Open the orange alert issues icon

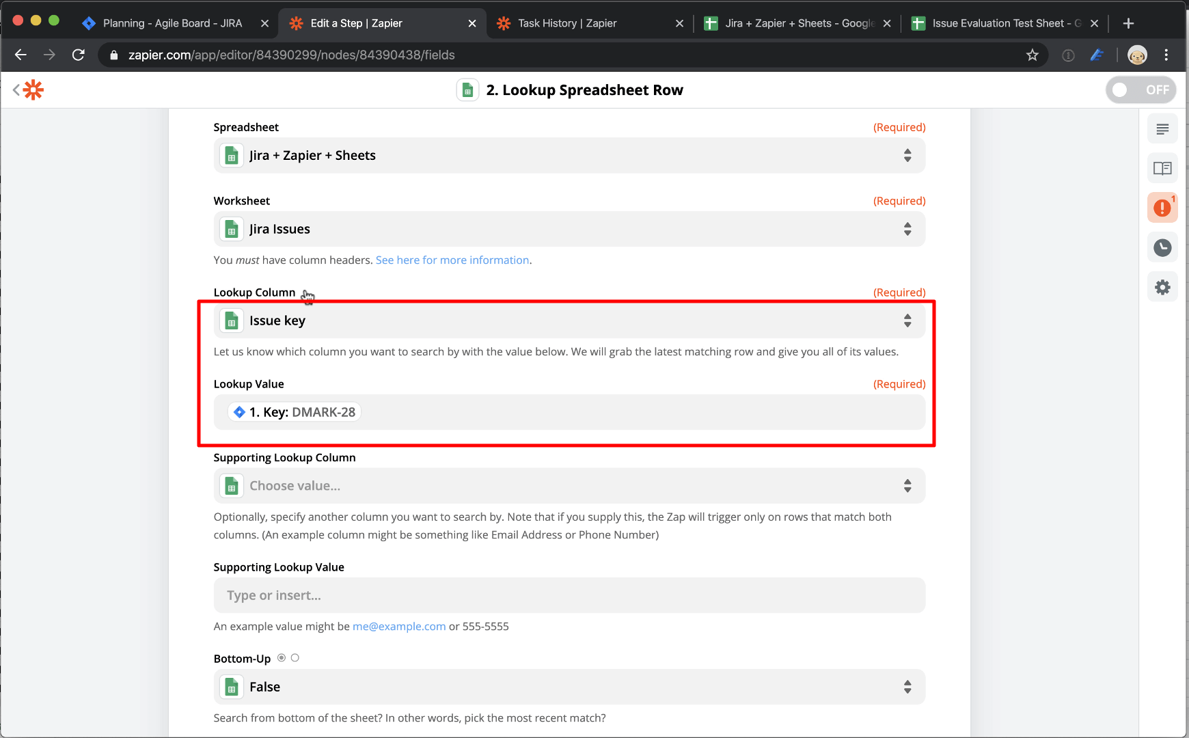pos(1162,208)
